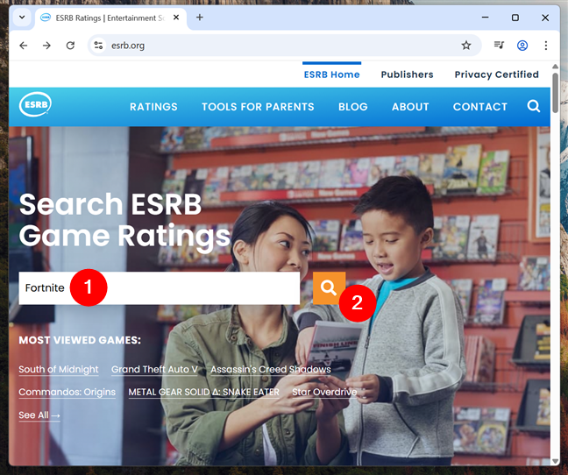The width and height of the screenshot is (568, 475).
Task: Maximize the browser window
Action: click(x=515, y=18)
